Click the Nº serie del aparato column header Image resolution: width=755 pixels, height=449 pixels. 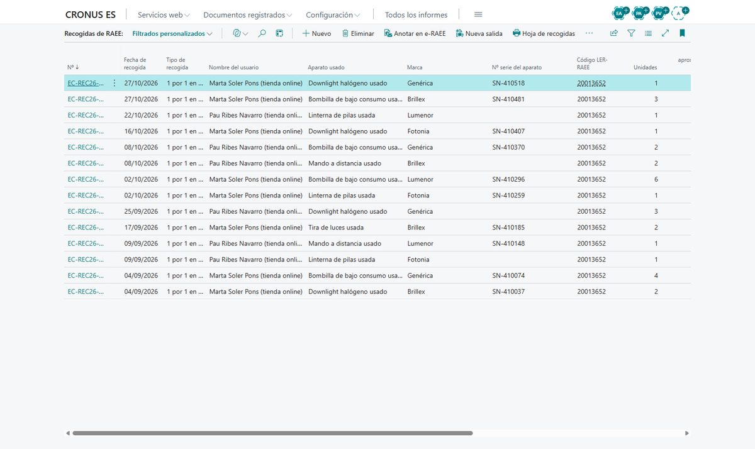(517, 67)
